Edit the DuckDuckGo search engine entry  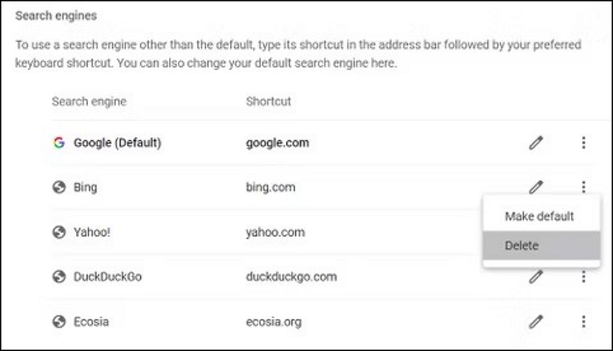[536, 277]
